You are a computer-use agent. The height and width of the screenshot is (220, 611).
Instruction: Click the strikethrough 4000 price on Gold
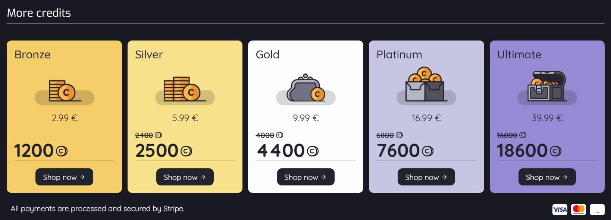tap(266, 135)
